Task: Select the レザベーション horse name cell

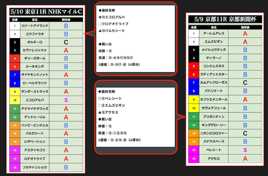Action: 35,142
